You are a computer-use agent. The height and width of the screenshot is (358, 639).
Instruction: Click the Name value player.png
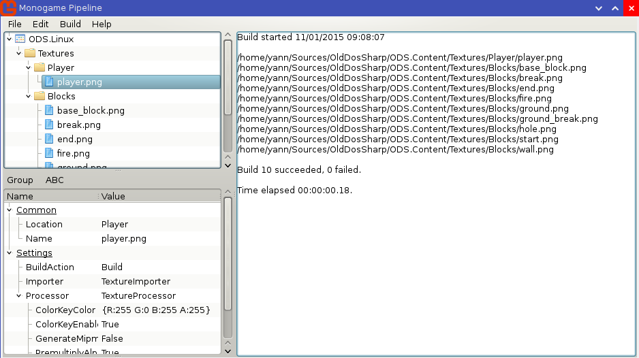tap(124, 239)
